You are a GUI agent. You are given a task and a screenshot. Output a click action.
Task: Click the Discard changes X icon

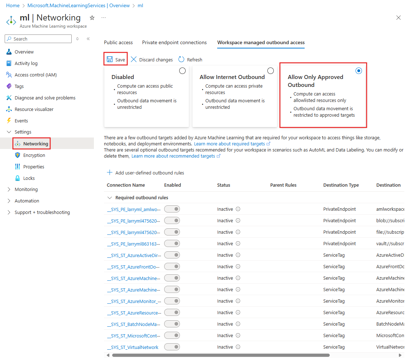(134, 60)
